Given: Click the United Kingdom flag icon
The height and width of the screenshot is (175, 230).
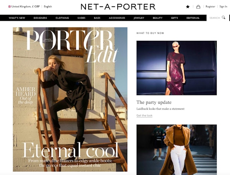Looking at the screenshot, I should pyautogui.click(x=9, y=7).
